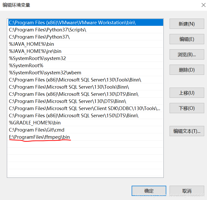Select the %JAVA_HOME%\bin entry
Viewport: 207px width, 200px height.
click(85, 44)
